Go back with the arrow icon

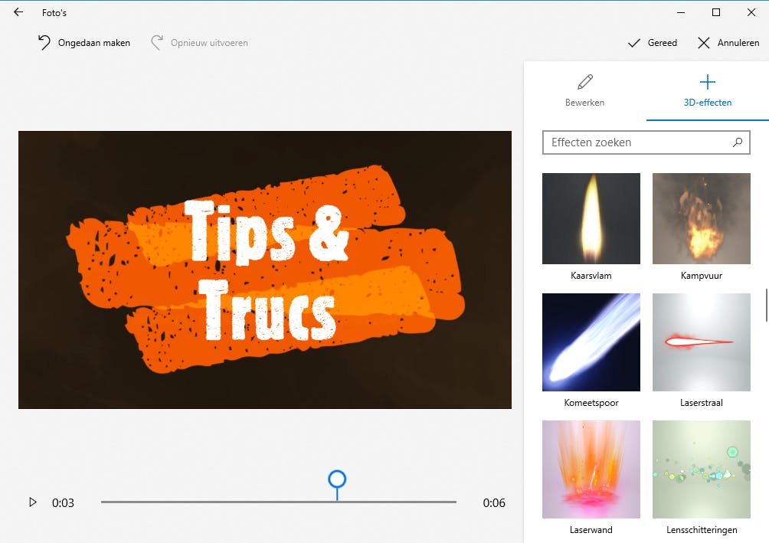point(18,12)
